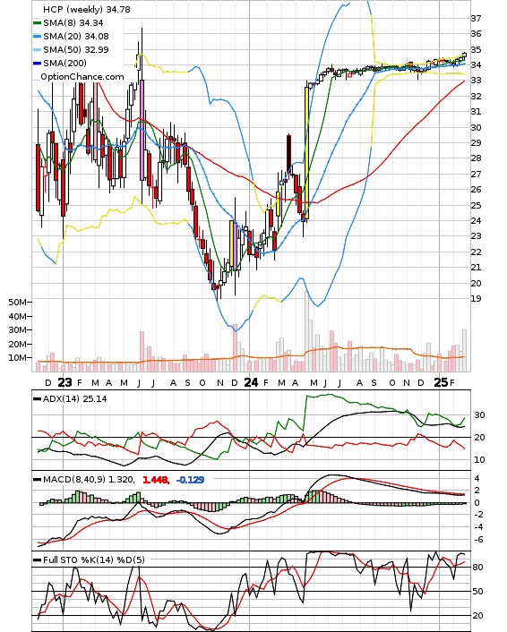Click the SMA(20) legend color swatch
507x632 pixels.
(37, 37)
